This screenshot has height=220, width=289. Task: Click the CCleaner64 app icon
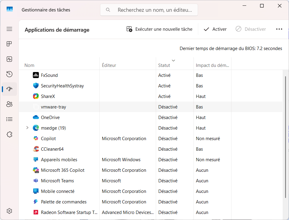coord(36,149)
